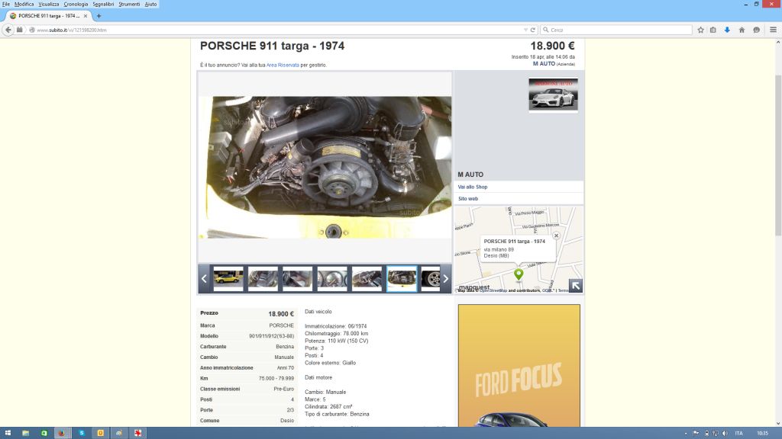This screenshot has height=439, width=782.
Task: Open Skype from the taskbar
Action: (x=82, y=433)
